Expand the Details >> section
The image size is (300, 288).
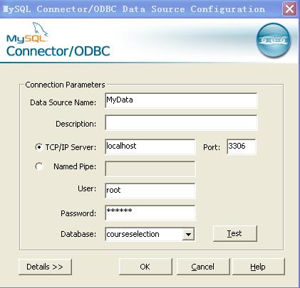point(45,267)
